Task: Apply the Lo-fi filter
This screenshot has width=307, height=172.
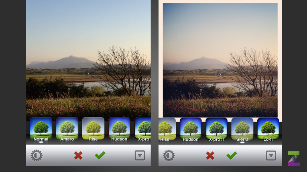Action: (268, 129)
